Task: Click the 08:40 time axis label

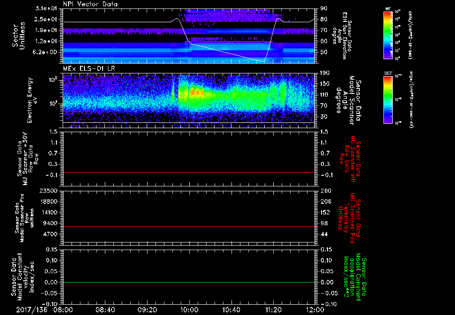Action: tap(105, 310)
